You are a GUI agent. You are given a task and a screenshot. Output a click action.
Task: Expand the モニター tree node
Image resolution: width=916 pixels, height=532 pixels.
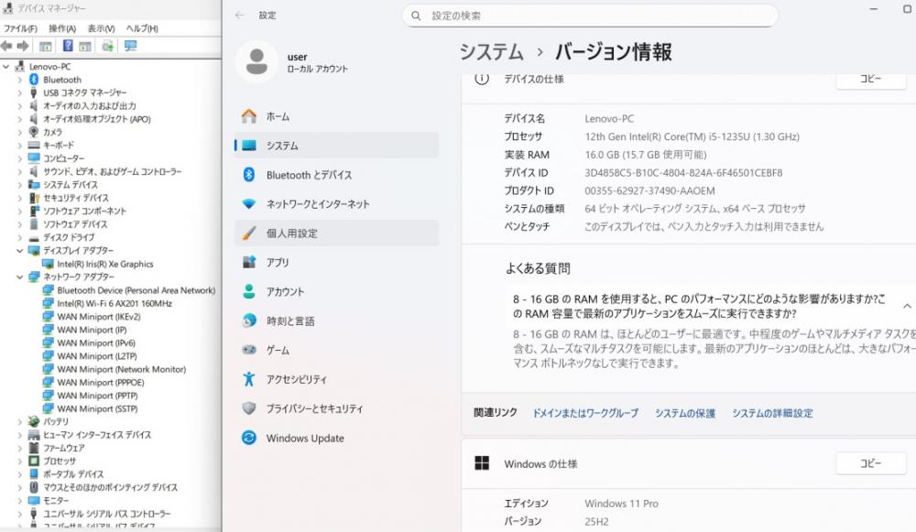point(20,501)
